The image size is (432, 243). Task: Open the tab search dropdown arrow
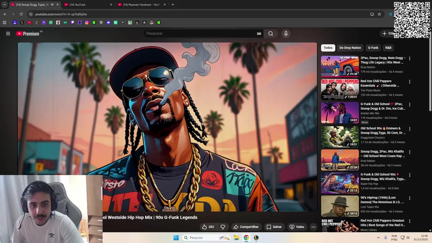coord(4,5)
